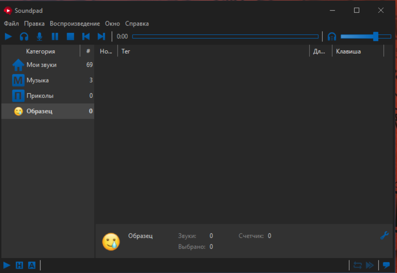Play sound on headphones only icon

24,36
